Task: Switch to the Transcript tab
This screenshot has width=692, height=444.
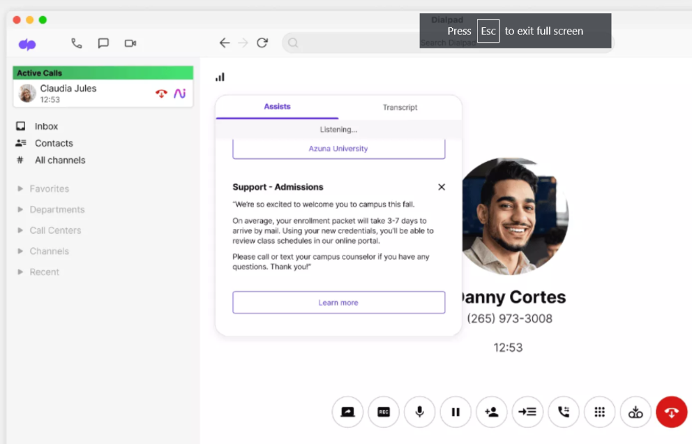Action: click(x=400, y=108)
